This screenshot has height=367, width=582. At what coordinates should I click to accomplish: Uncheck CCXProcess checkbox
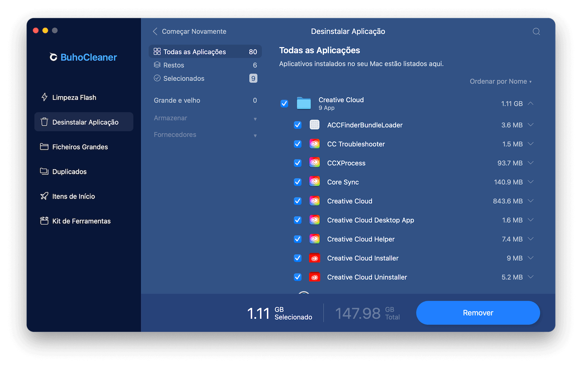click(298, 163)
